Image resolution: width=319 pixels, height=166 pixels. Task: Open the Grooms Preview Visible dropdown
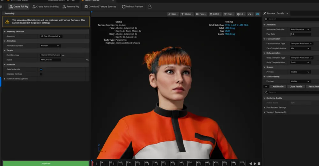(x=300, y=72)
